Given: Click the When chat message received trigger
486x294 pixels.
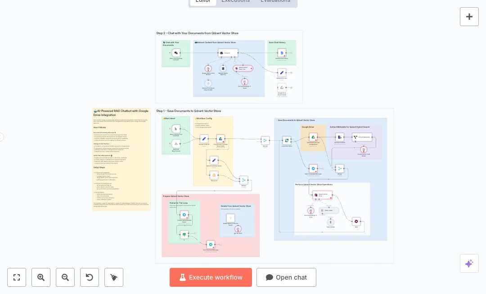Looking at the screenshot, I should coord(176,53).
